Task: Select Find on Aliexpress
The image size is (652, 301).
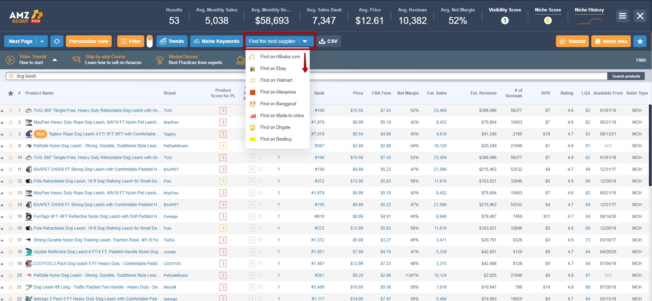Action: click(277, 92)
